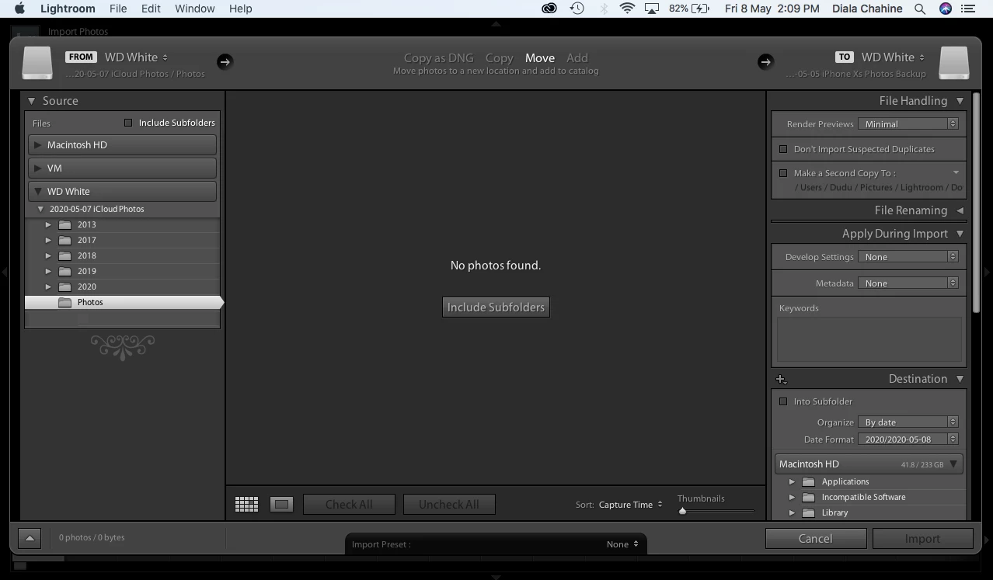Image resolution: width=993 pixels, height=580 pixels.
Task: Open the Apple menu
Action: [x=20, y=9]
